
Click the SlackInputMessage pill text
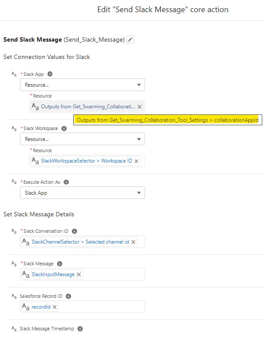tap(53, 274)
